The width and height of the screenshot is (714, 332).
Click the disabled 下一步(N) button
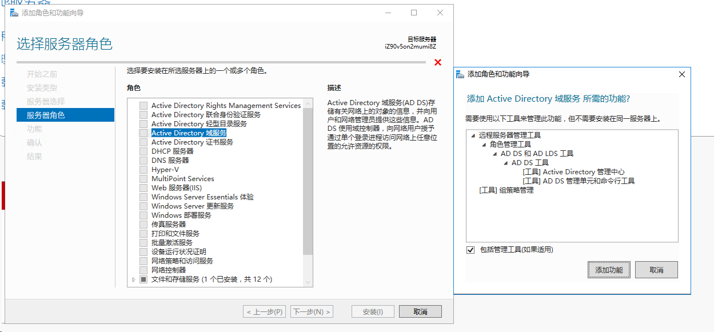(x=312, y=312)
